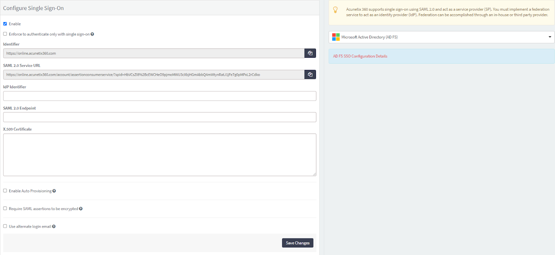The image size is (555, 255).
Task: Select the Identifier URL field
Action: [154, 53]
